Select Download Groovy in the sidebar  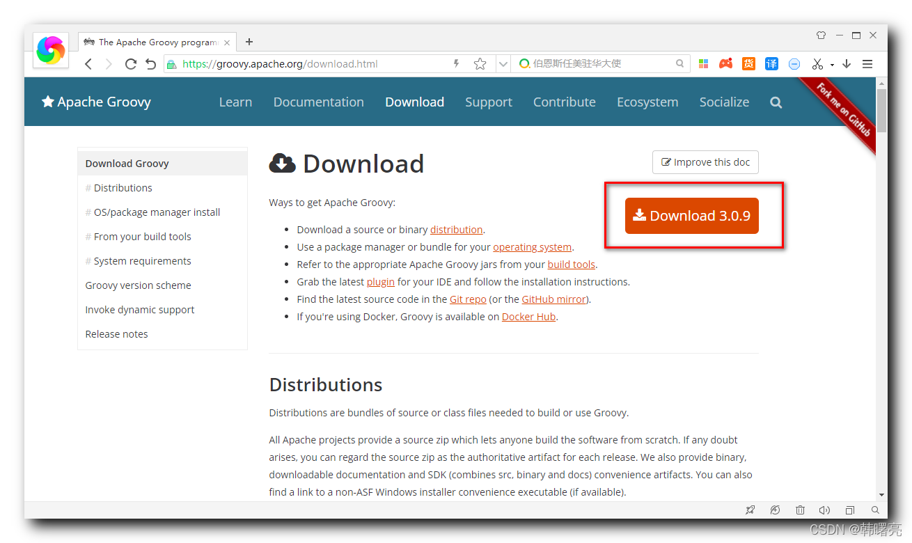click(x=163, y=164)
